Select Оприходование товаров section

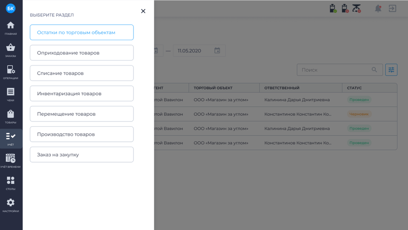tap(82, 53)
